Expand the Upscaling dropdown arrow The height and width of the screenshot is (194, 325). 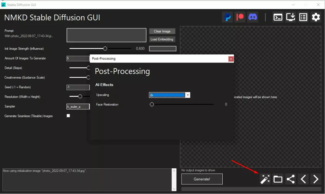point(188,95)
